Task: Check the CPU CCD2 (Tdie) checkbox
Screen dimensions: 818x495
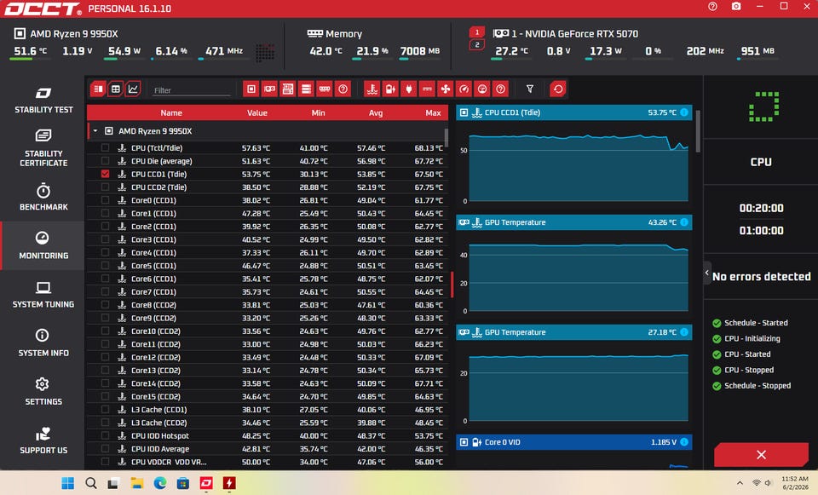Action: 106,187
